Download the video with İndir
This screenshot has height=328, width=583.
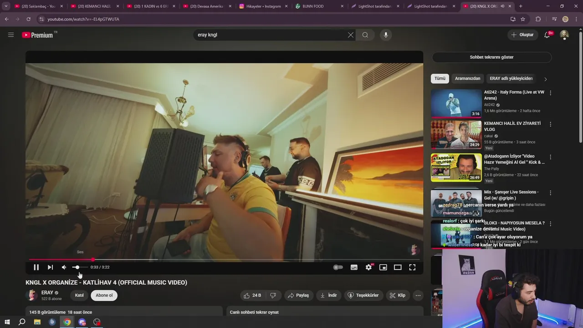(x=328, y=295)
